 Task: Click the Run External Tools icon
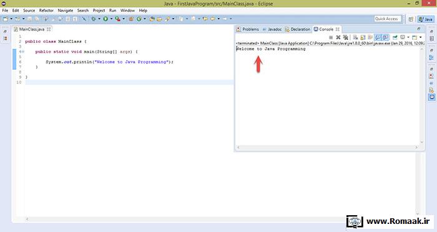[117, 19]
